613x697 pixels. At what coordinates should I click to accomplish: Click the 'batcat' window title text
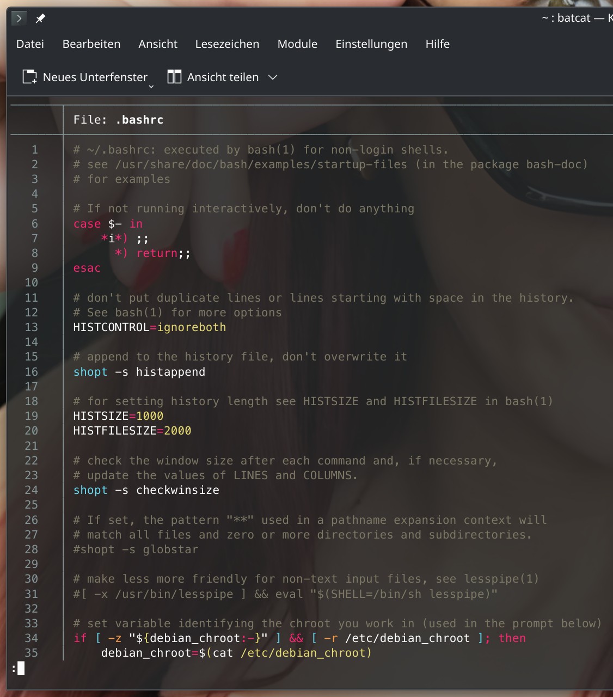coord(574,18)
